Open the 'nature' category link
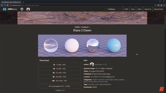This screenshot has width=166, height=93. click(116, 80)
